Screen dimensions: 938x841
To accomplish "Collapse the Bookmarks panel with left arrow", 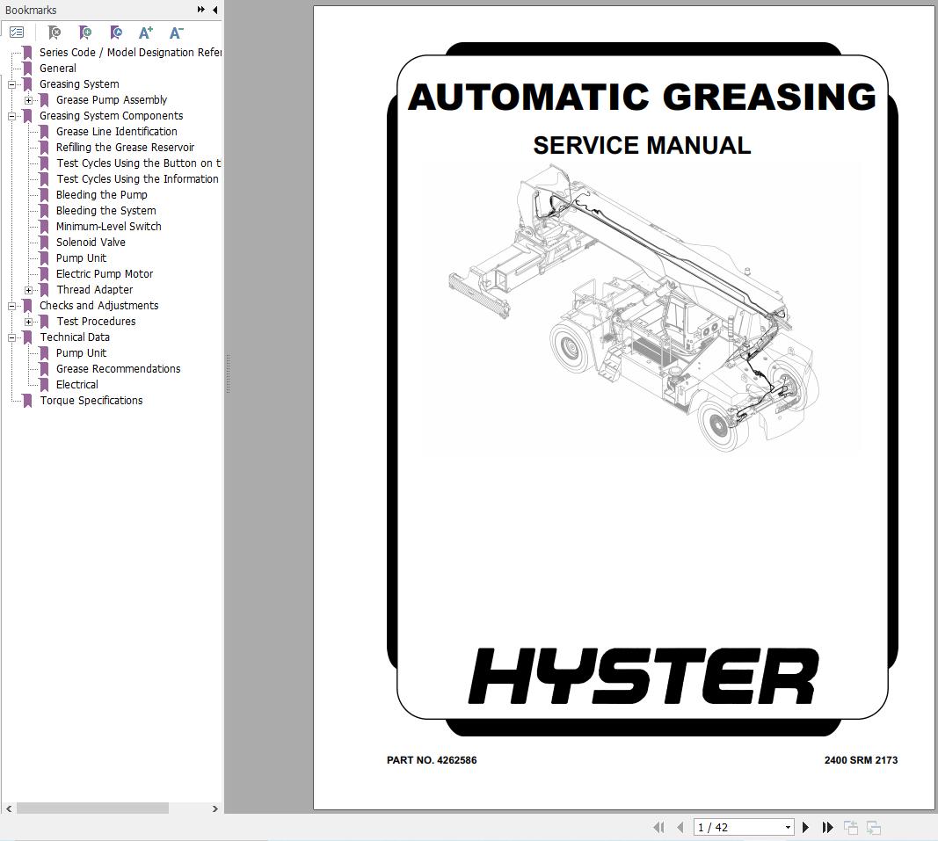I will 215,10.
